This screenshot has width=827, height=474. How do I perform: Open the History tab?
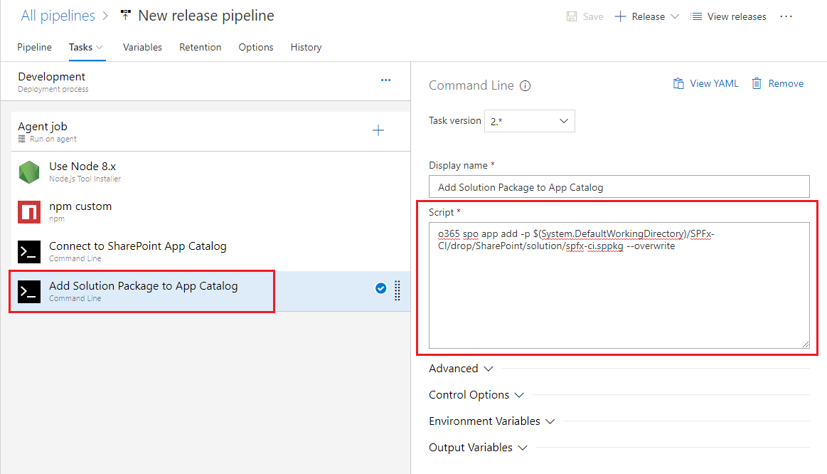(x=306, y=47)
